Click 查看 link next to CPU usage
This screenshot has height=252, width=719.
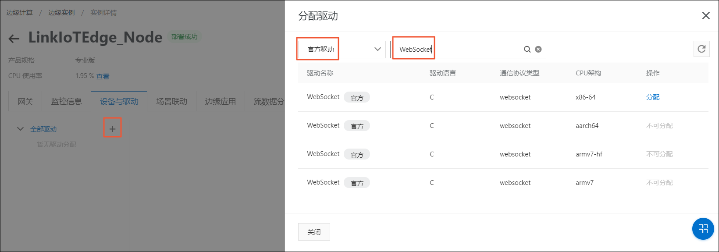coord(103,76)
